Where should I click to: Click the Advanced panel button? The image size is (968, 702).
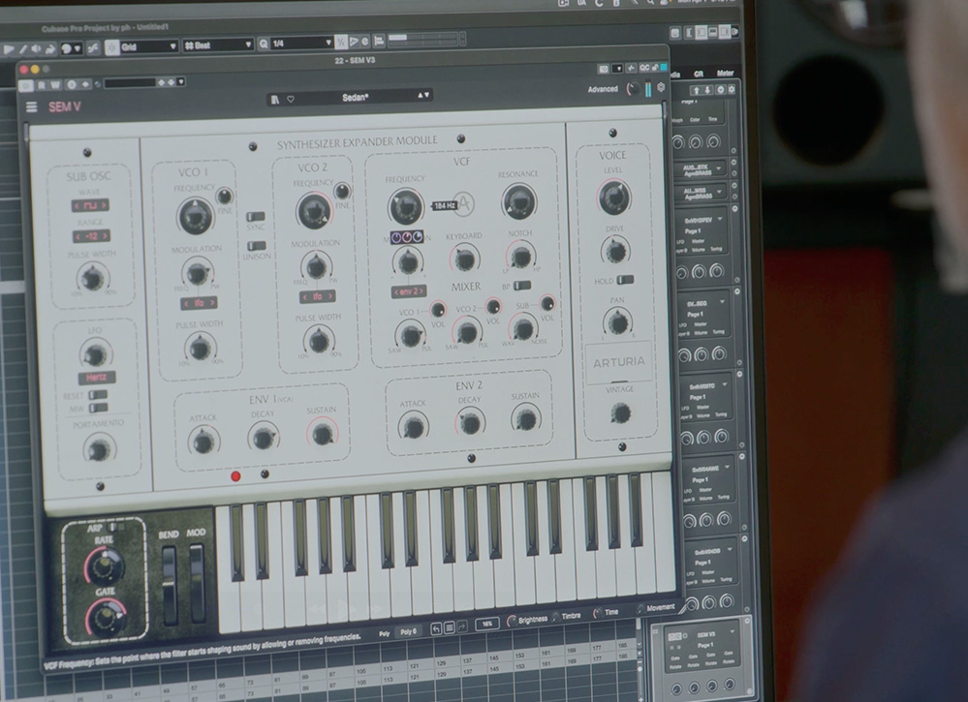[x=603, y=89]
